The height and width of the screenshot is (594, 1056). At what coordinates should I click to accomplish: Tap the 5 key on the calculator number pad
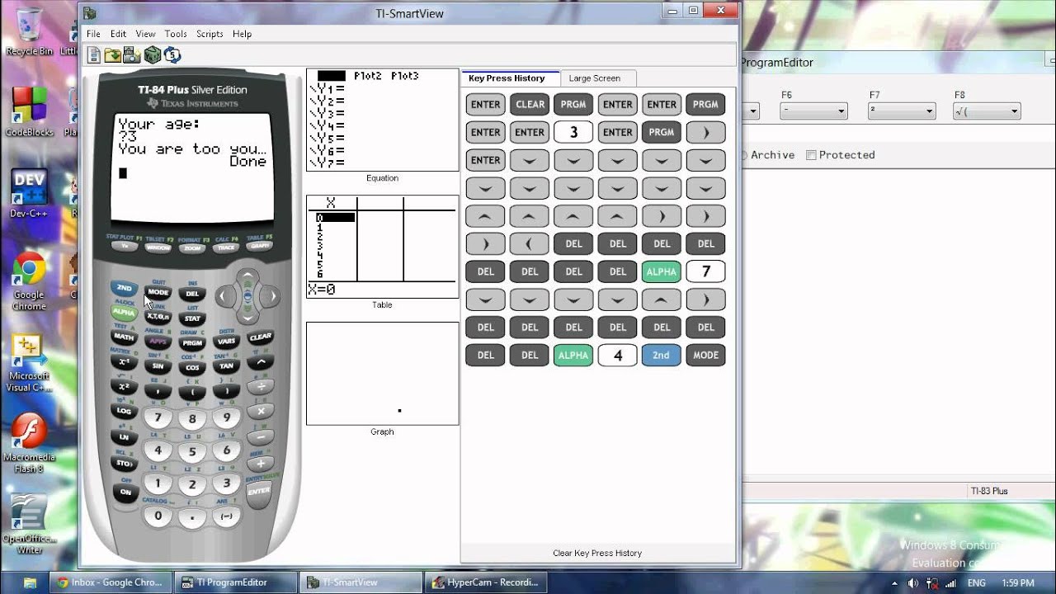192,451
